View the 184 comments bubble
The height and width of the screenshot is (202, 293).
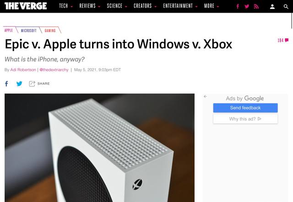coord(283,40)
